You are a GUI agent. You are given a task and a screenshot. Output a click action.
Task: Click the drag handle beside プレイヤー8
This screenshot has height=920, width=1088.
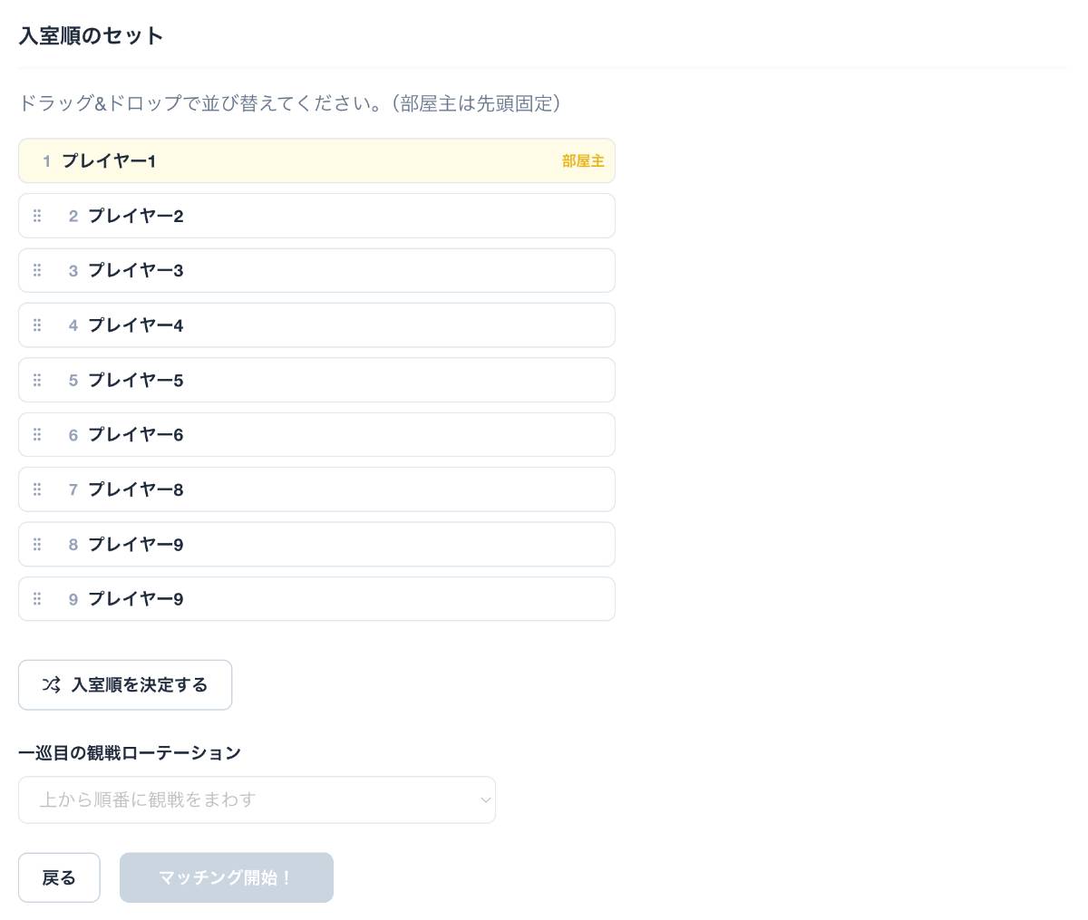37,489
